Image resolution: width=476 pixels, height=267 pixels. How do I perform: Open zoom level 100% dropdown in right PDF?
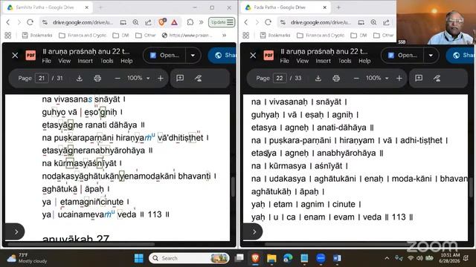(377, 79)
